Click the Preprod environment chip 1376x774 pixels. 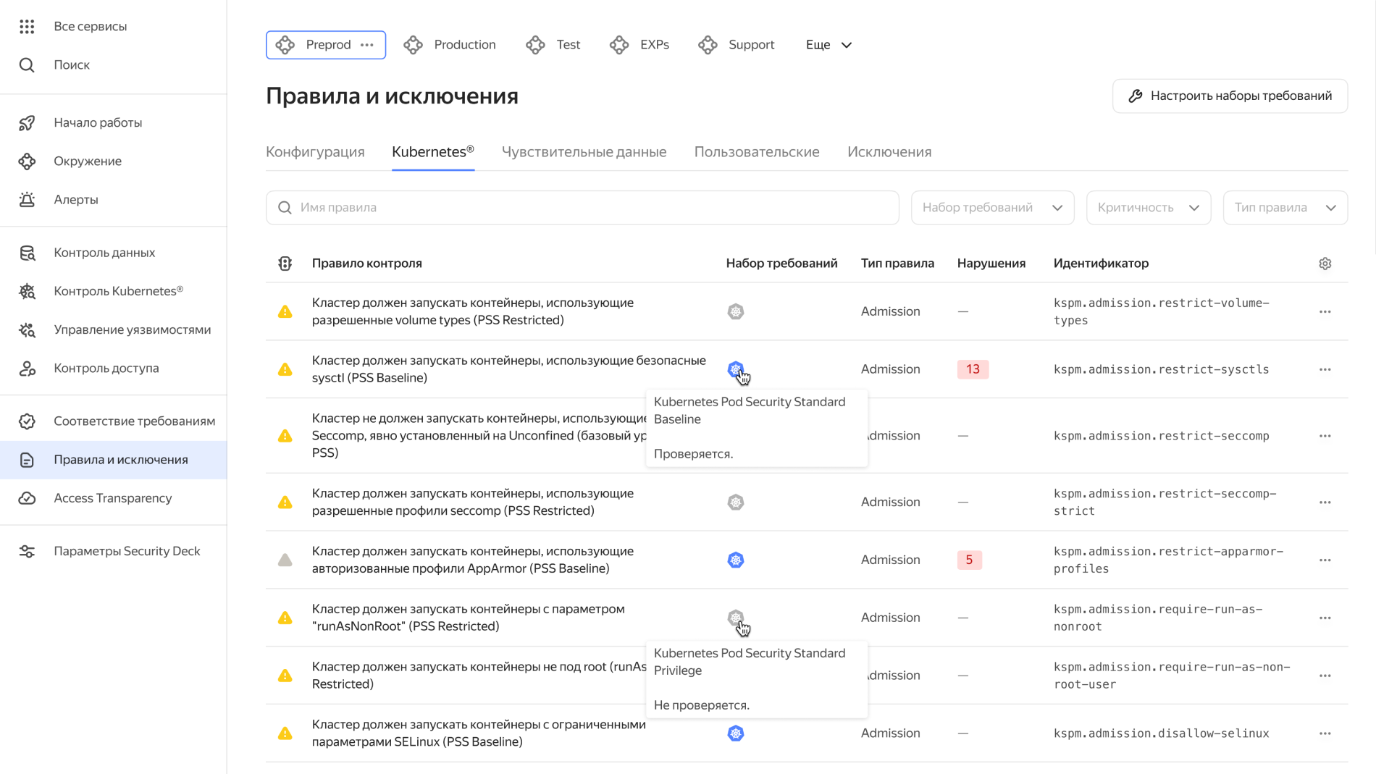326,44
